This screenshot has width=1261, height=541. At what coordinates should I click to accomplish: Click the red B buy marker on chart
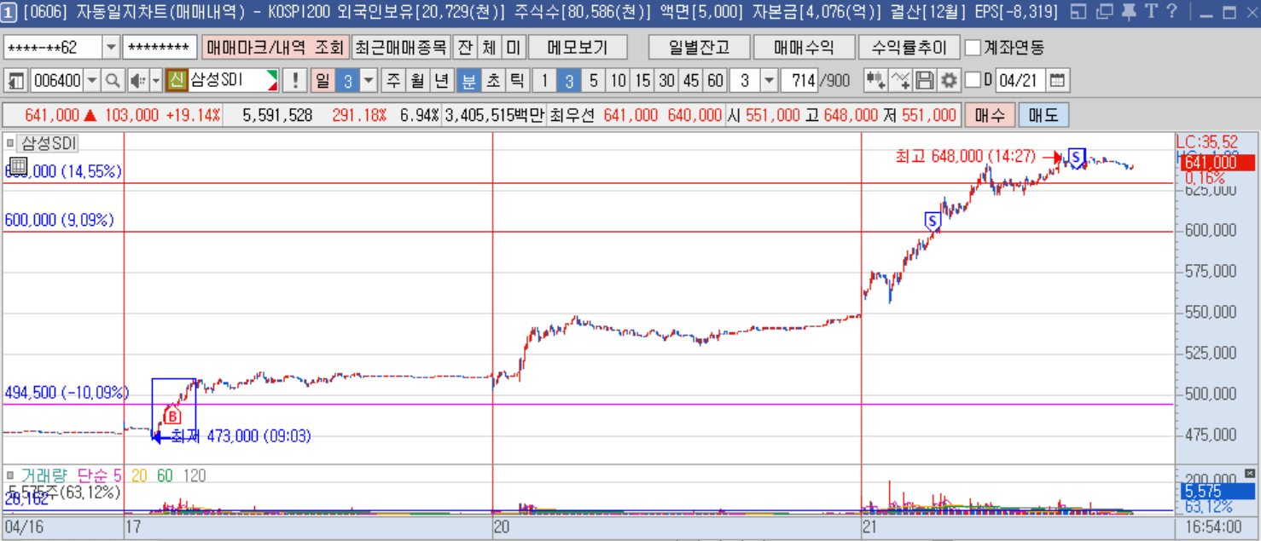pos(172,416)
